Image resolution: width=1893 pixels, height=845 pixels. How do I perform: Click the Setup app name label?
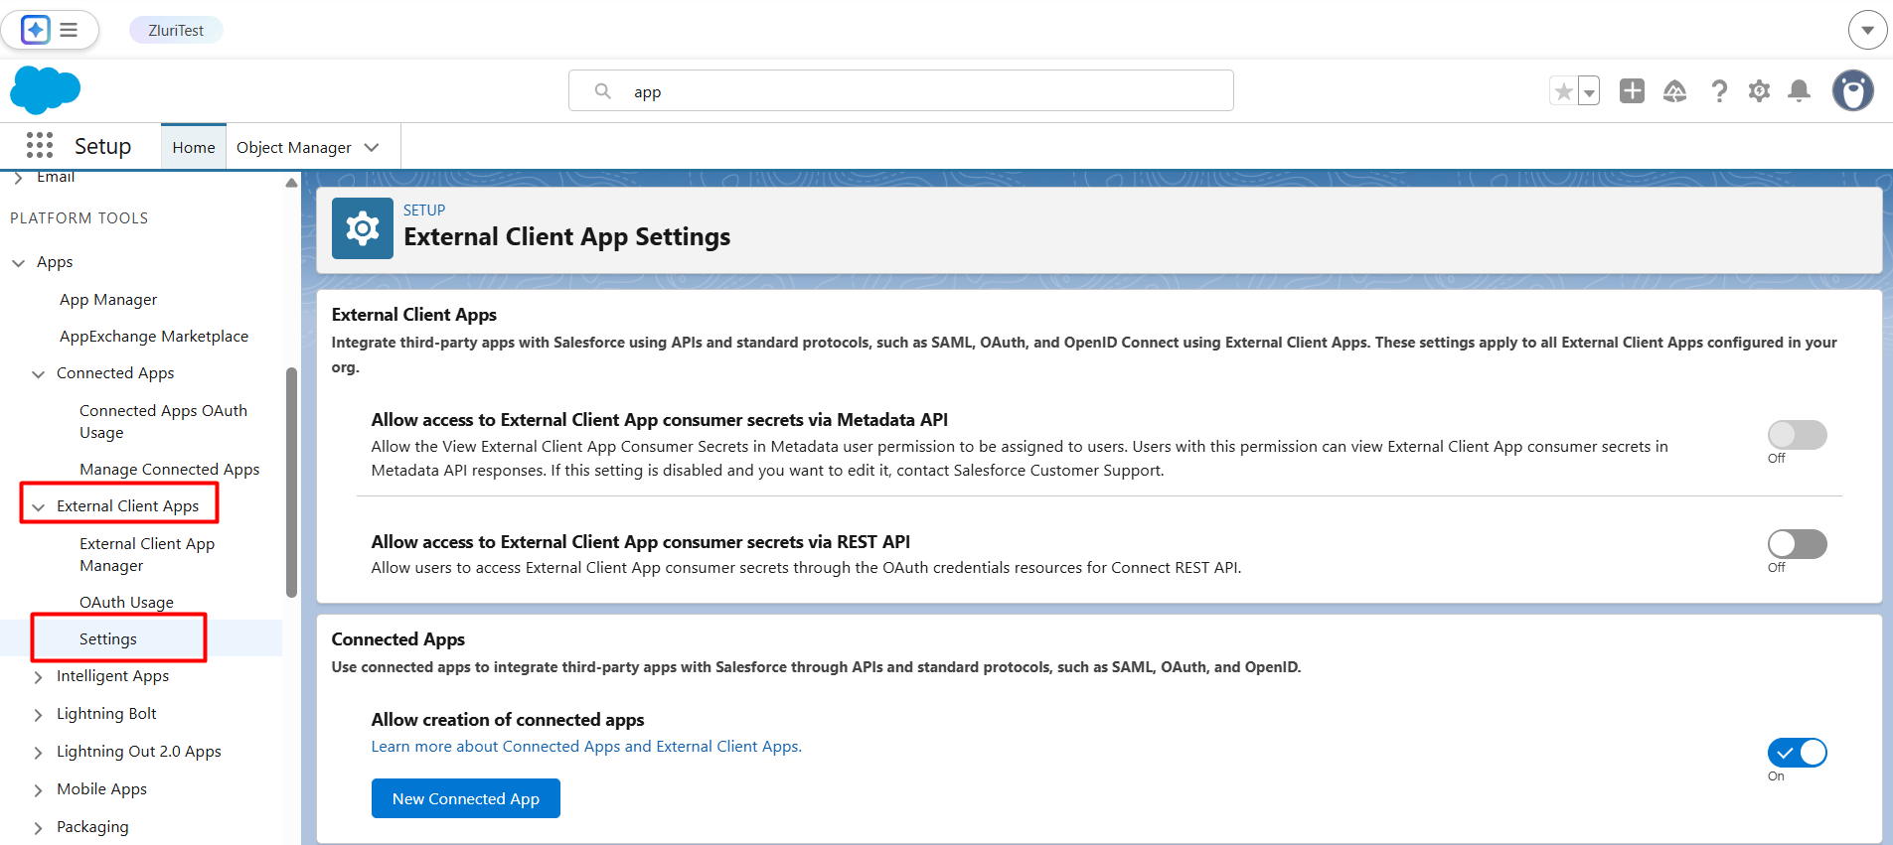pyautogui.click(x=102, y=146)
